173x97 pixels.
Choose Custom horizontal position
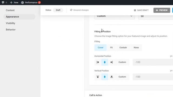(x=122, y=62)
